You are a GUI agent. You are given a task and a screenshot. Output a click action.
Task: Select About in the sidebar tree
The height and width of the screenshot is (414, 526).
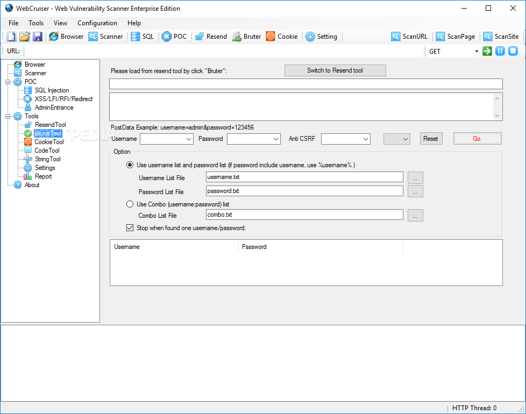tap(32, 185)
